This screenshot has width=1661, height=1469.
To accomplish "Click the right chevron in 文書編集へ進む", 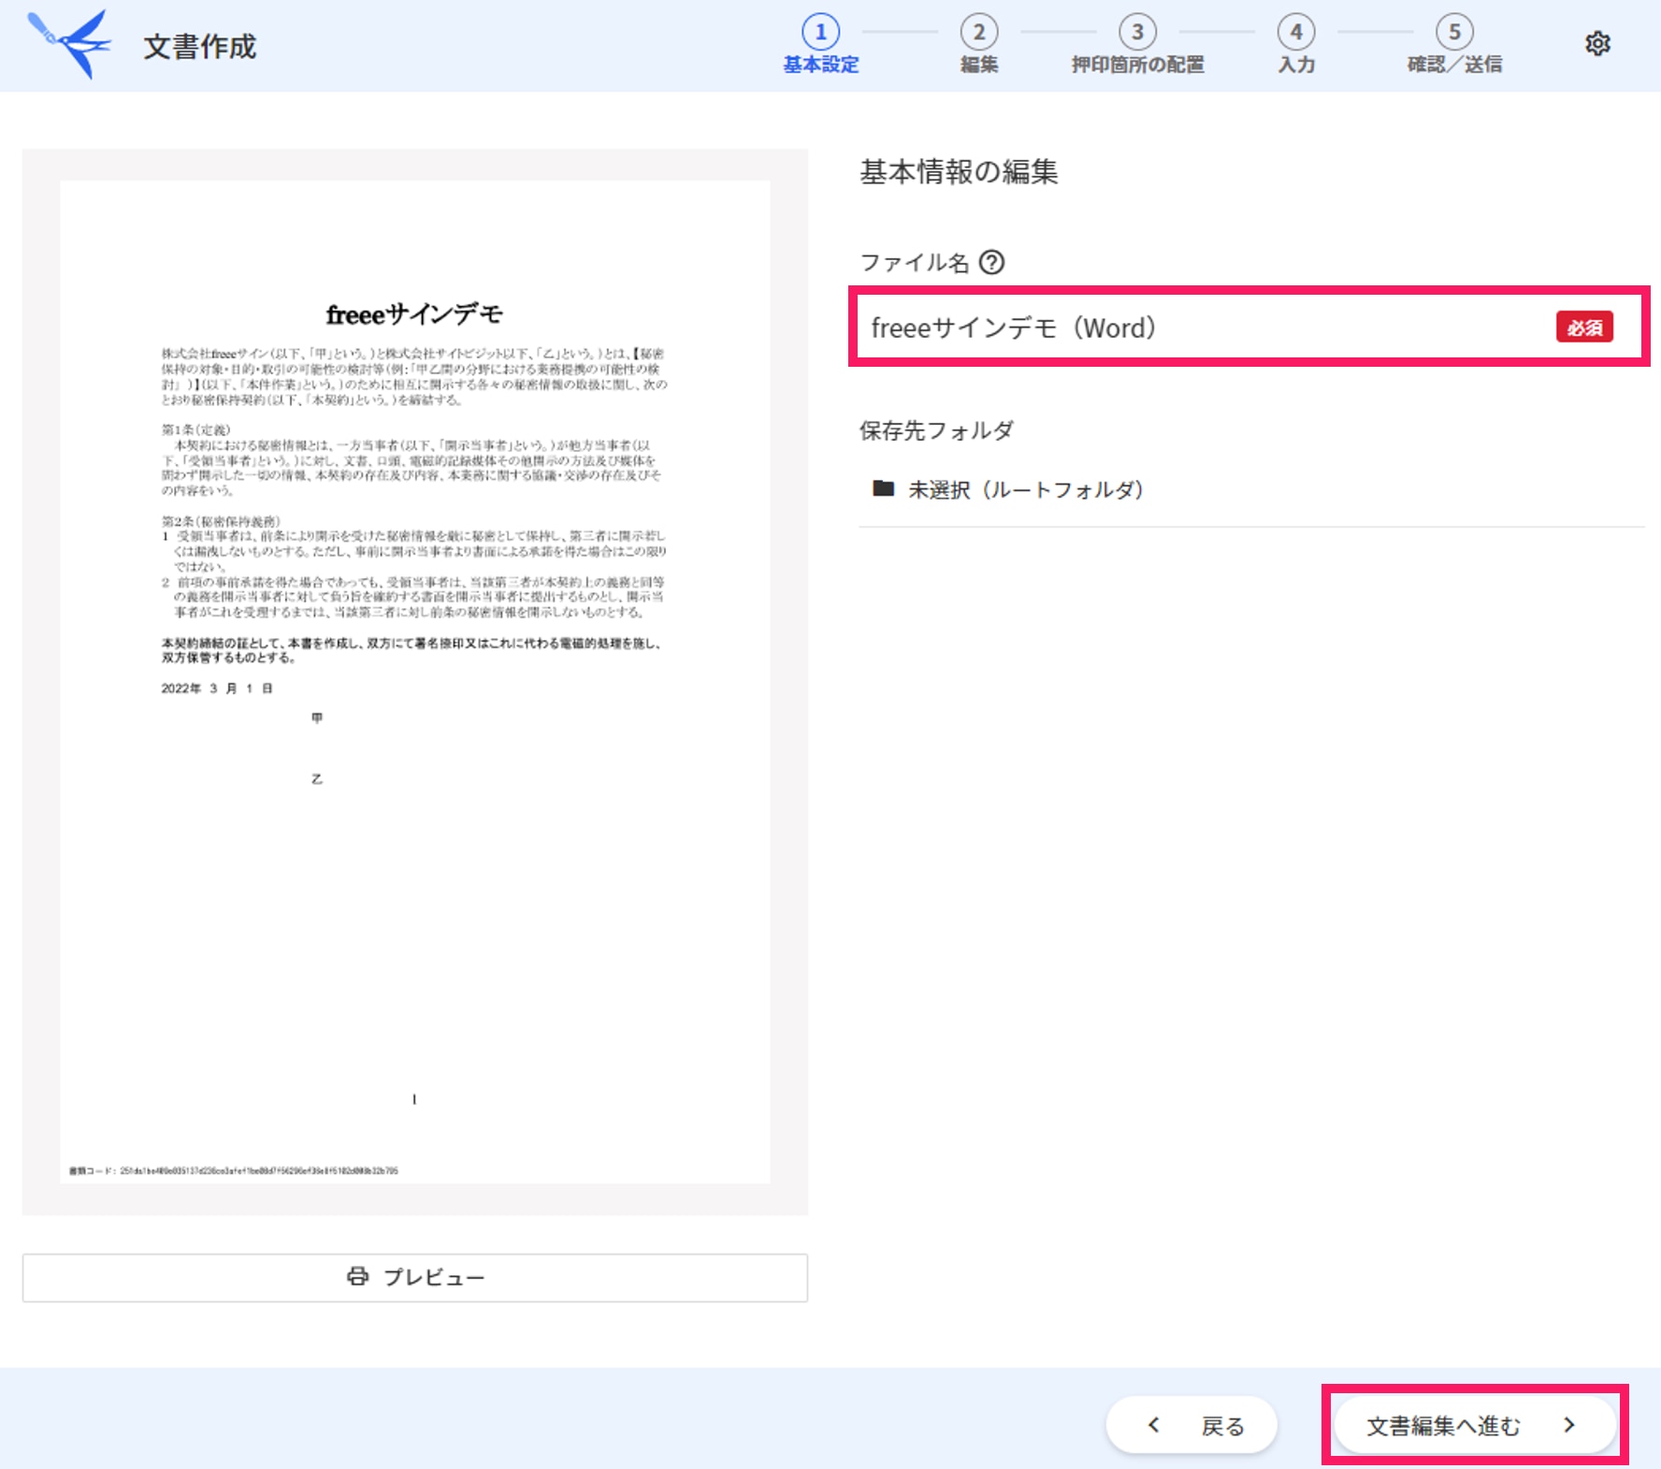I will (1569, 1425).
